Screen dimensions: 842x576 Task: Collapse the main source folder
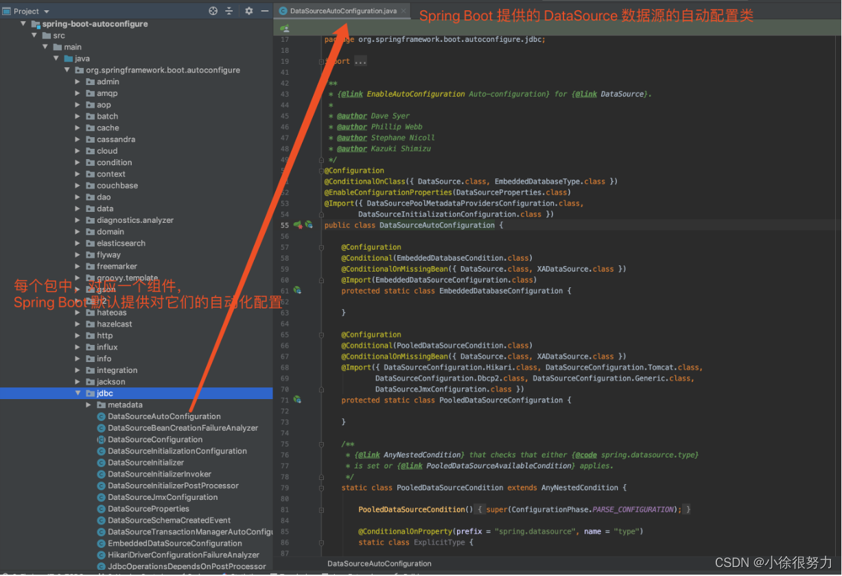coord(45,47)
